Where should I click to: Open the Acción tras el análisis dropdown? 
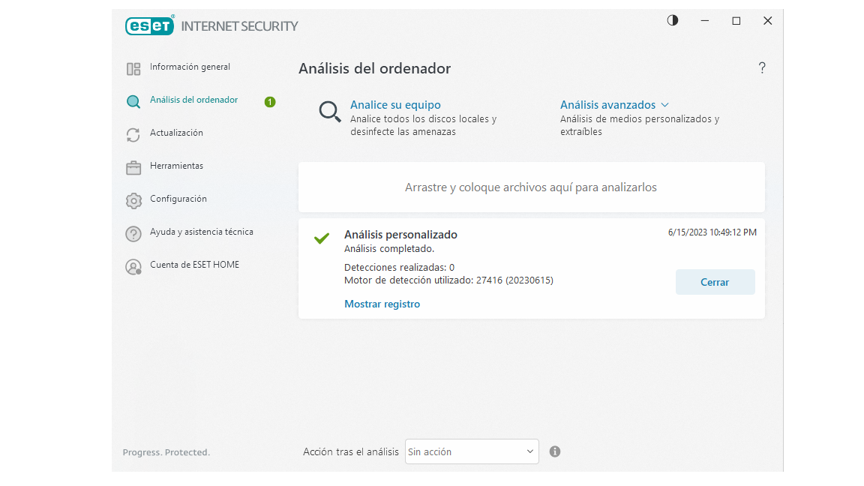point(472,451)
